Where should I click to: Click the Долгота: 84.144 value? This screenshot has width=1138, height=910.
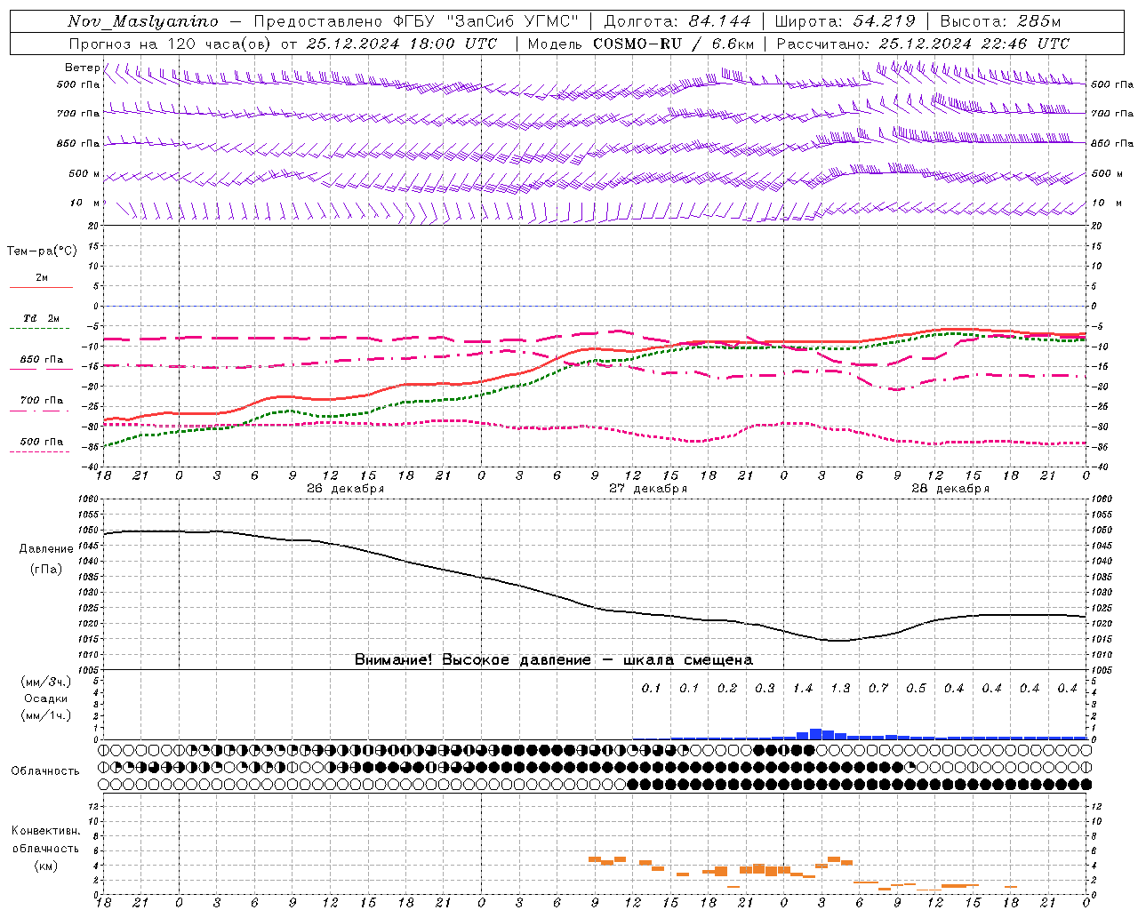[x=677, y=21]
